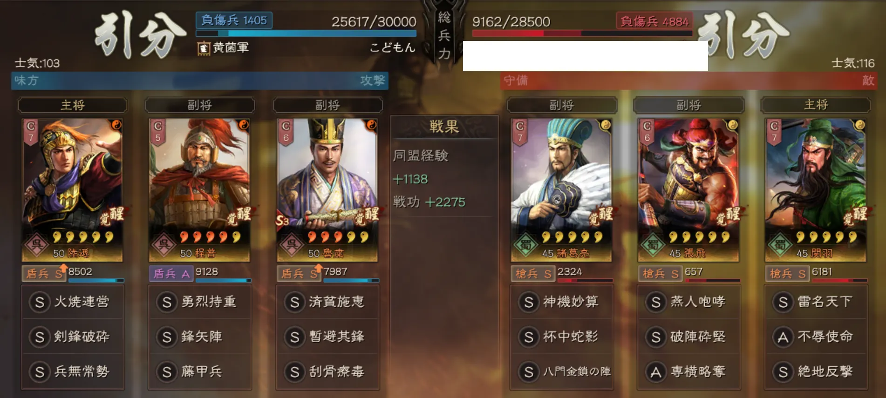Select the 程普 general portrait card
The height and width of the screenshot is (398, 886).
coord(199,190)
